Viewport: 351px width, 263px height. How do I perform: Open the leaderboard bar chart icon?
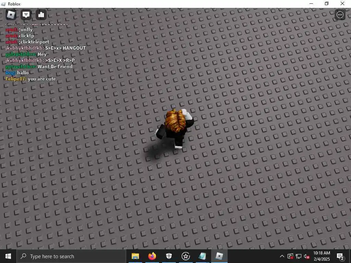click(x=41, y=15)
